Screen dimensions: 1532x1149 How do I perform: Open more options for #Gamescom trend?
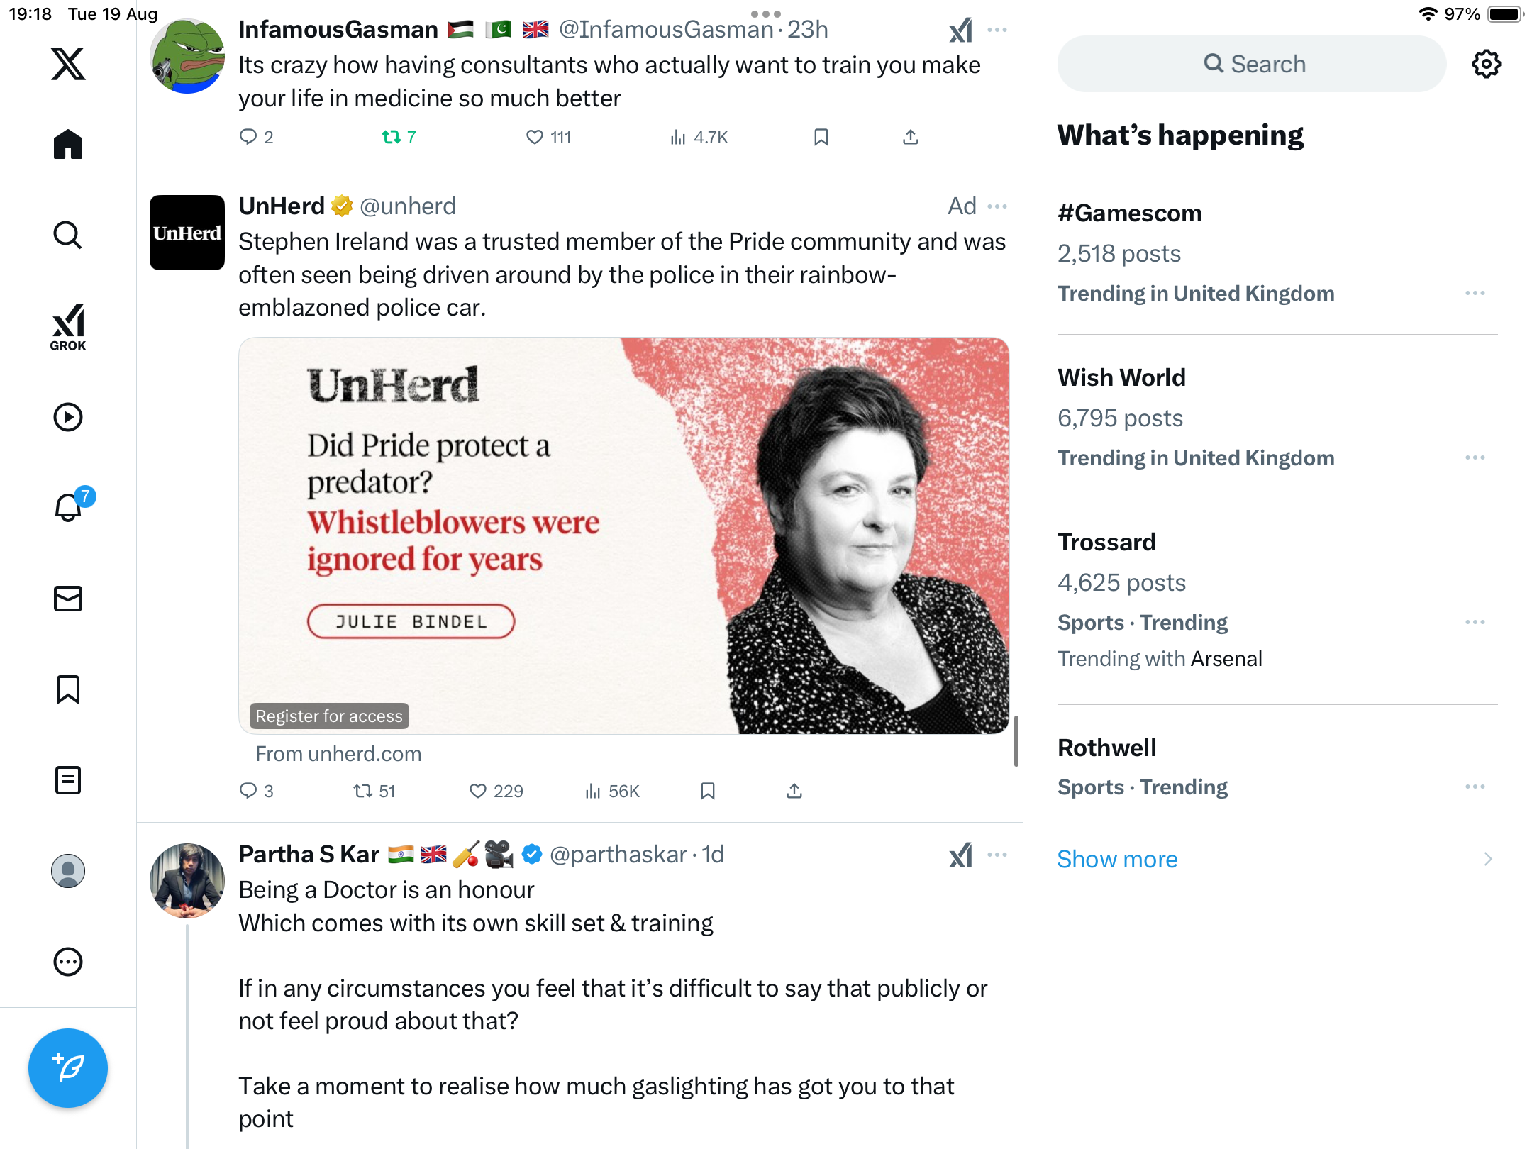coord(1475,293)
